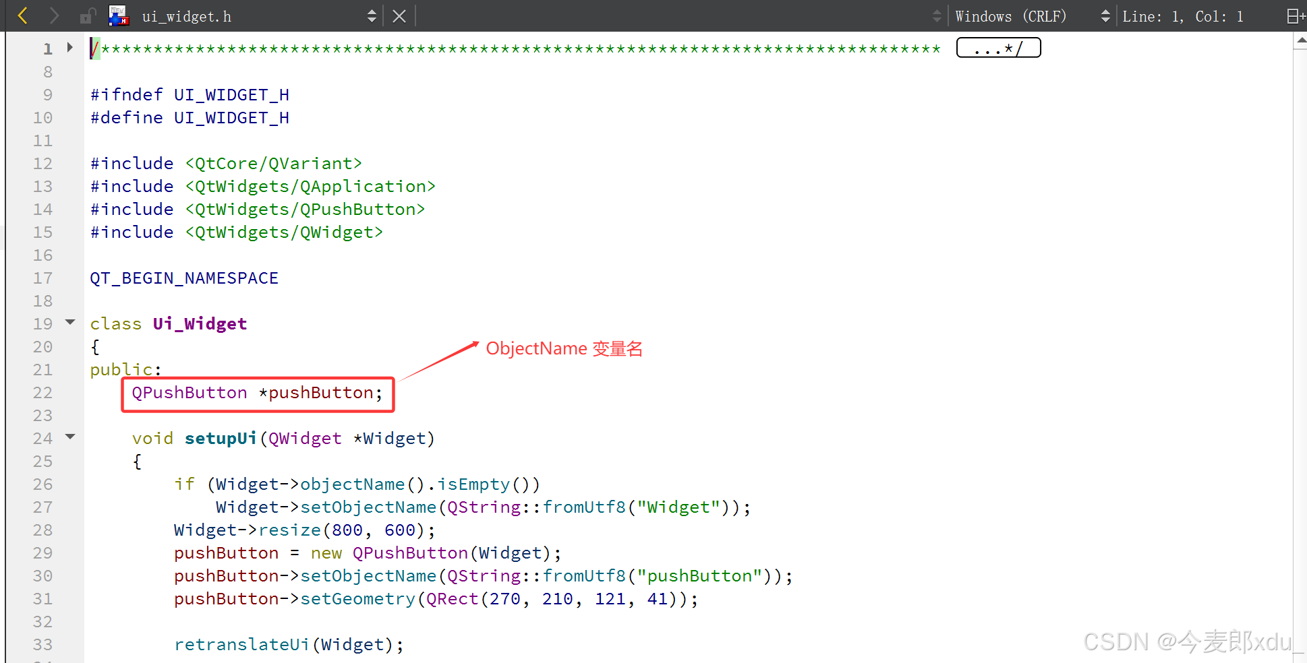
Task: Click the #define UI_WIDGET_H line
Action: (x=190, y=118)
